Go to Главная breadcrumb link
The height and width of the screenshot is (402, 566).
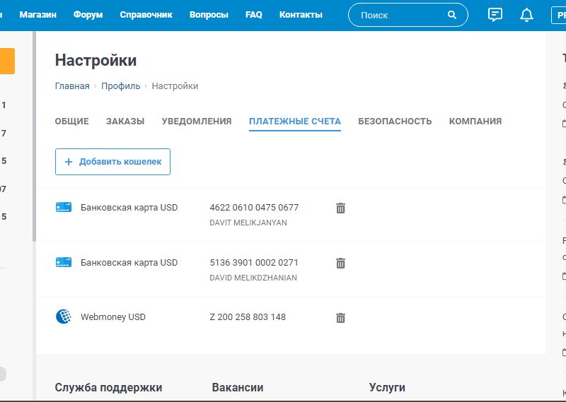click(x=72, y=86)
